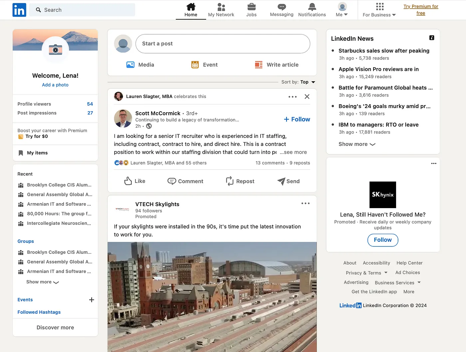The width and height of the screenshot is (466, 352).
Task: Read Starbucks sales slow after peaking
Action: pos(384,51)
